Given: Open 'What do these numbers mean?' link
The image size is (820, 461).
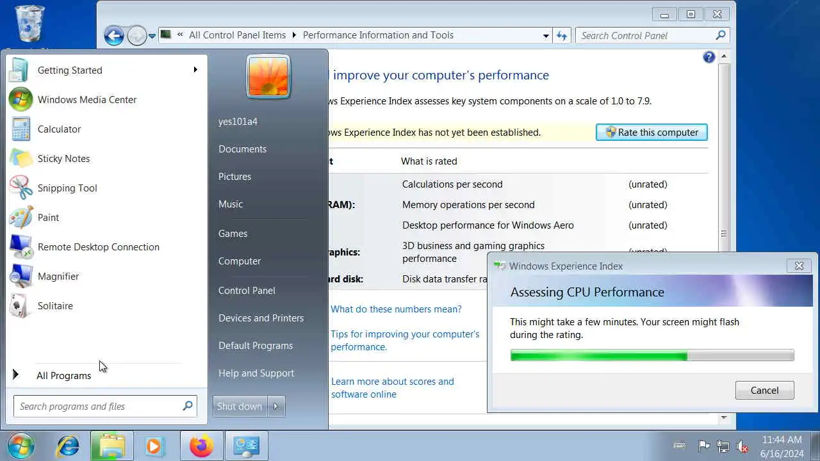Looking at the screenshot, I should click(x=396, y=309).
